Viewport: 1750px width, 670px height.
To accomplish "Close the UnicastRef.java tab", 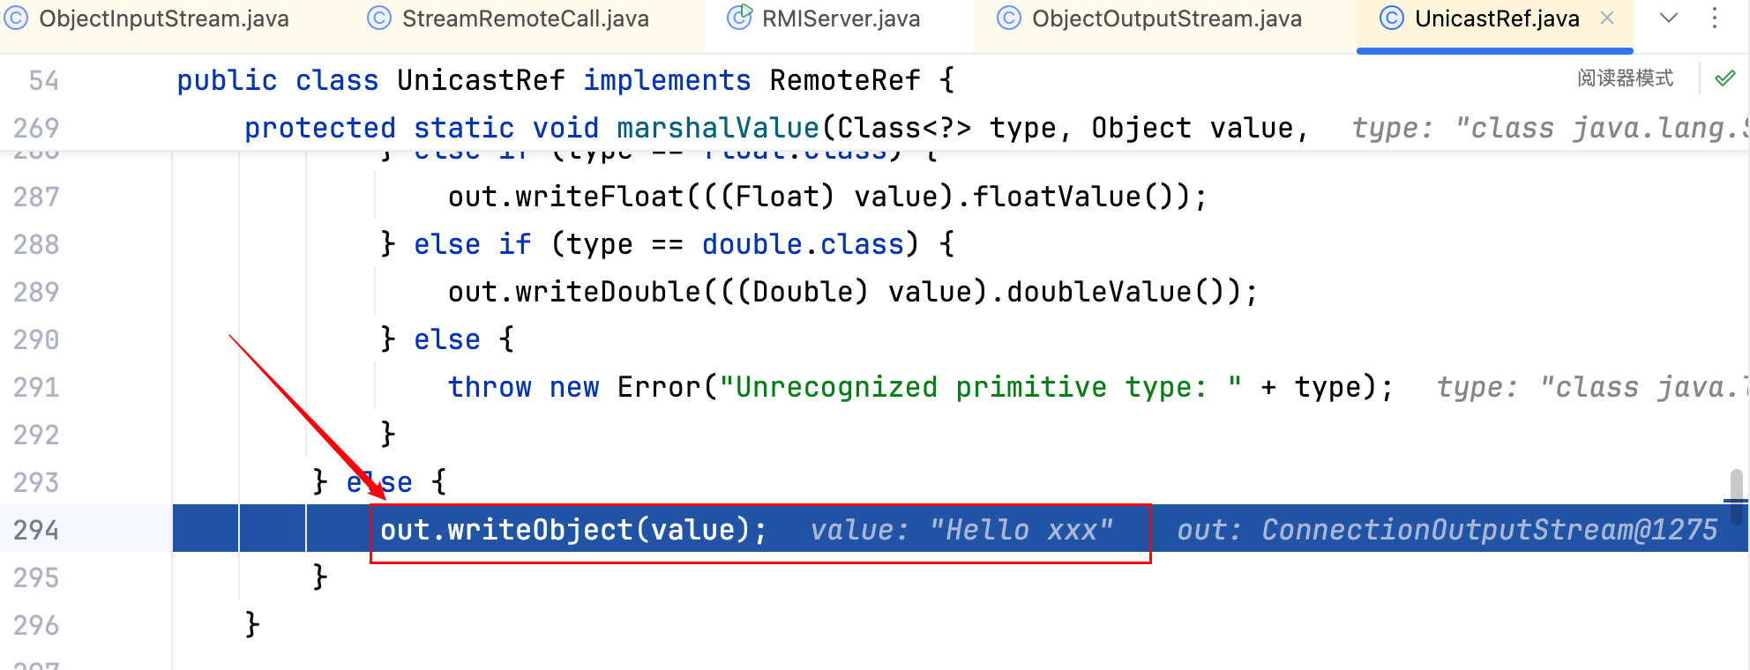I will pyautogui.click(x=1607, y=19).
